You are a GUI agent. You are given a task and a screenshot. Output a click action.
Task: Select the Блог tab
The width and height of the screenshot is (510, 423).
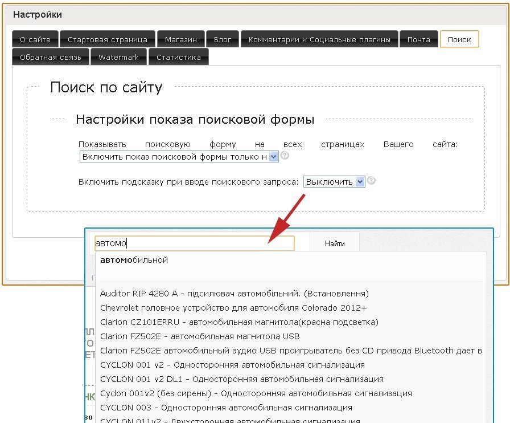click(223, 39)
